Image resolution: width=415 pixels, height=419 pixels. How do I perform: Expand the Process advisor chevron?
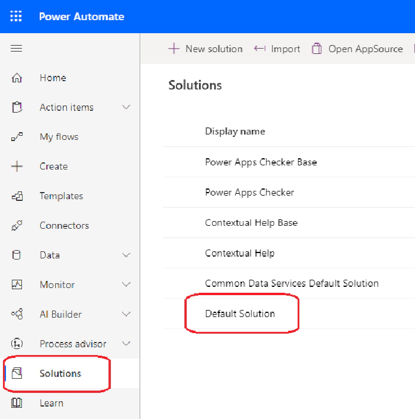coord(126,344)
